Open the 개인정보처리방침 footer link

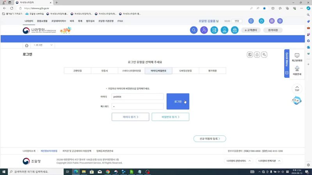point(49,151)
